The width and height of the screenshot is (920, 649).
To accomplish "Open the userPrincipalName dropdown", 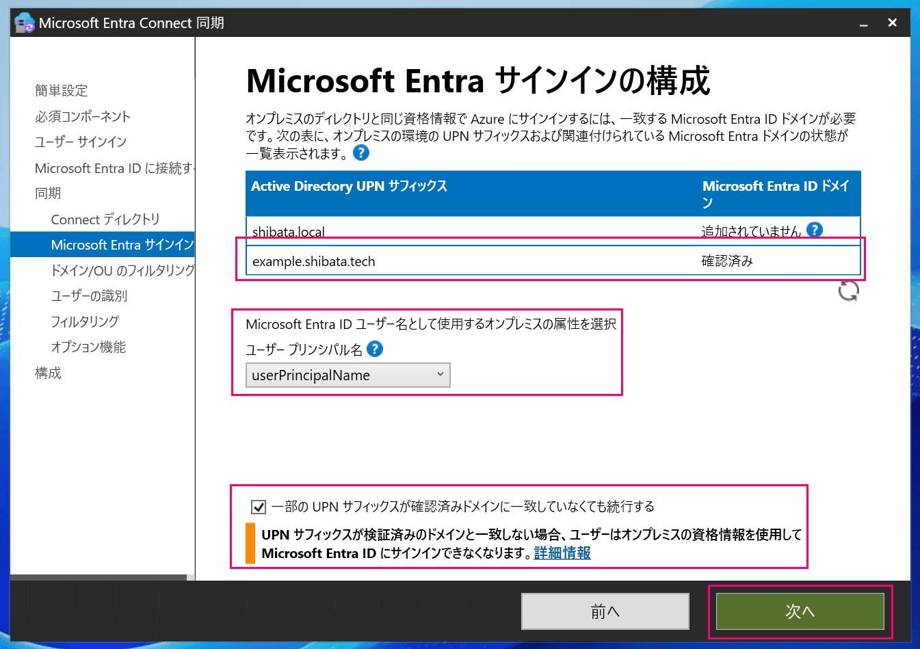I will 348,375.
